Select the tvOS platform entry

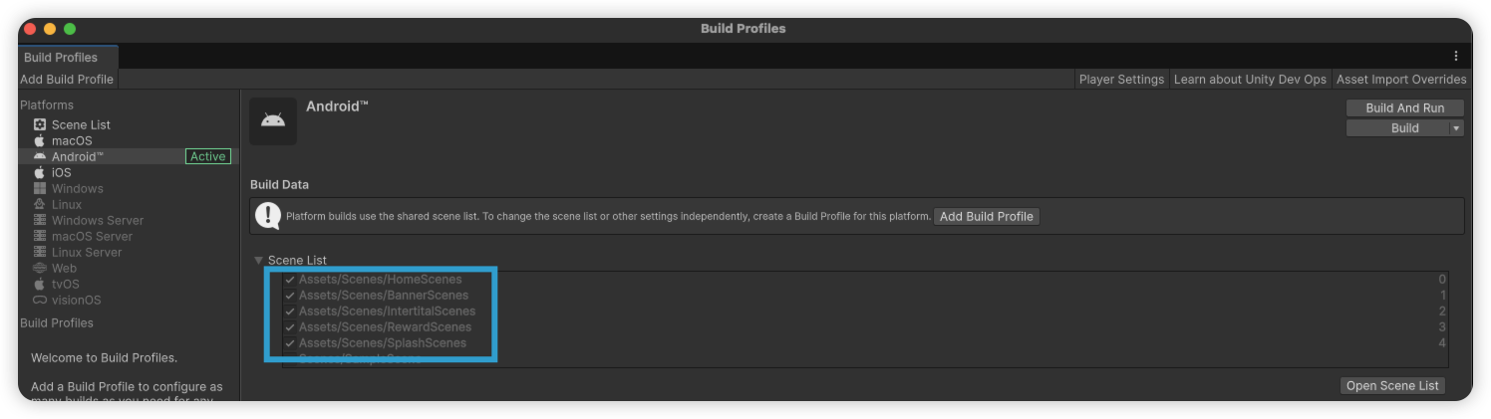point(66,284)
